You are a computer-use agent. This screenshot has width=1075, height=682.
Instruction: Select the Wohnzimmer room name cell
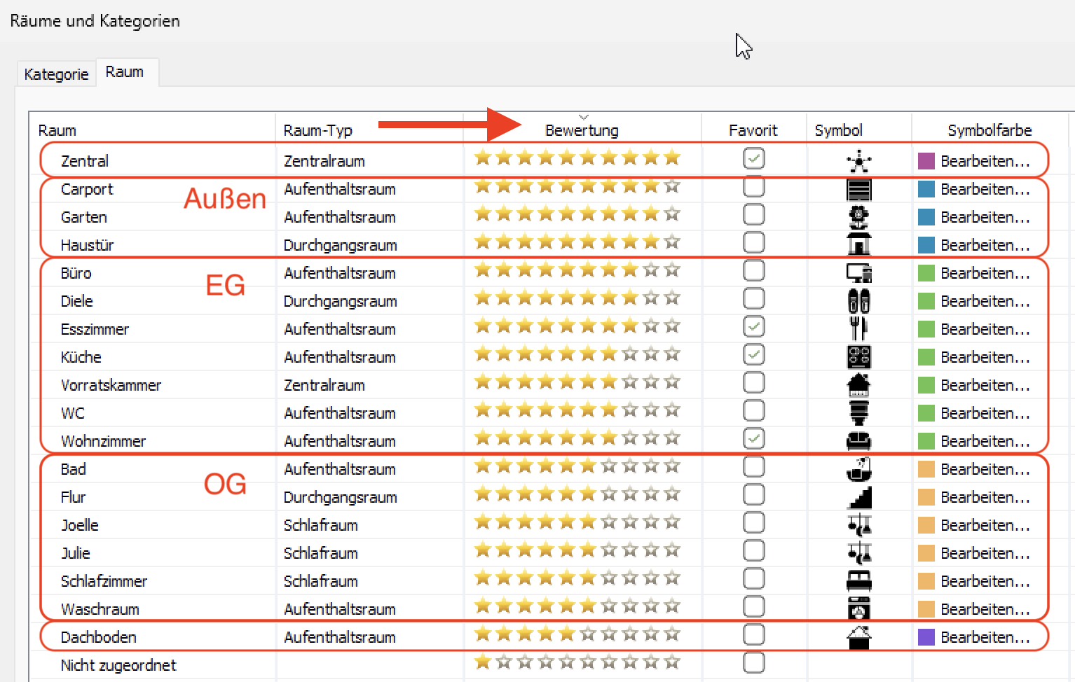tap(103, 441)
